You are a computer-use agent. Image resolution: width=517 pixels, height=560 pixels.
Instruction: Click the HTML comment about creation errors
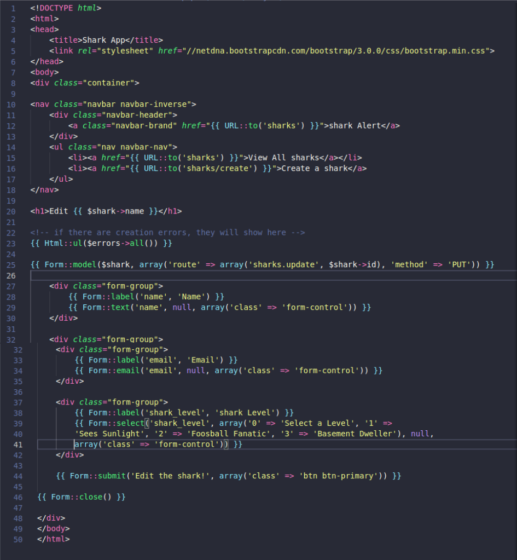point(167,233)
